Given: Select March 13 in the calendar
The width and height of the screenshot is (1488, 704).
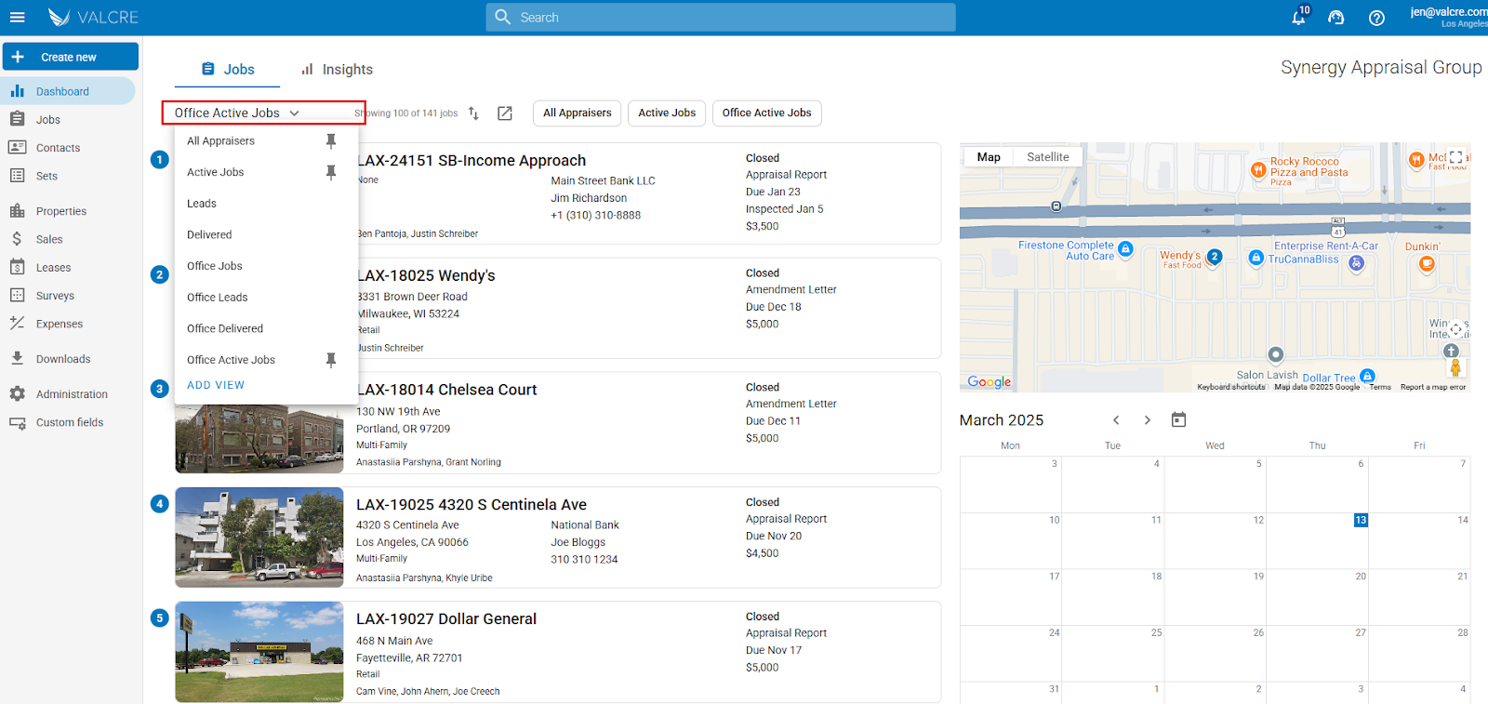Looking at the screenshot, I should 1361,520.
